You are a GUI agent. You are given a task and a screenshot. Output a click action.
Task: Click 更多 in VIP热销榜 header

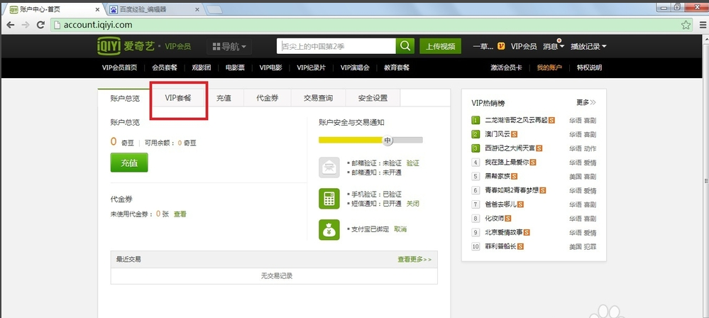[586, 103]
